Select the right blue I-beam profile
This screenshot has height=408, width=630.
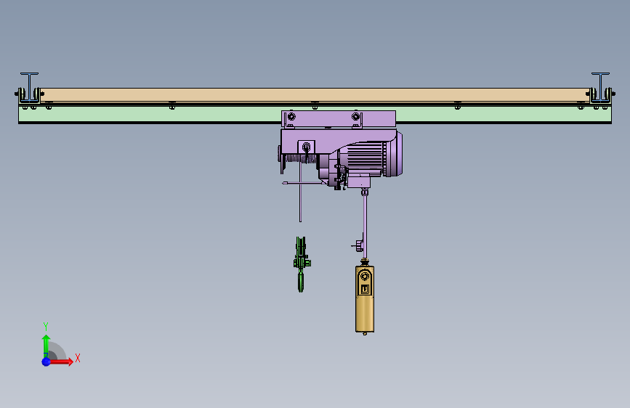[601, 87]
